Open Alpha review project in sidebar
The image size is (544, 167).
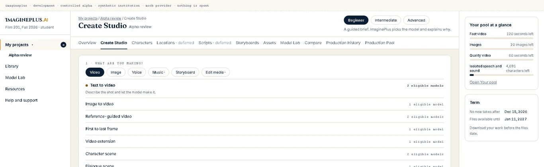click(x=20, y=55)
